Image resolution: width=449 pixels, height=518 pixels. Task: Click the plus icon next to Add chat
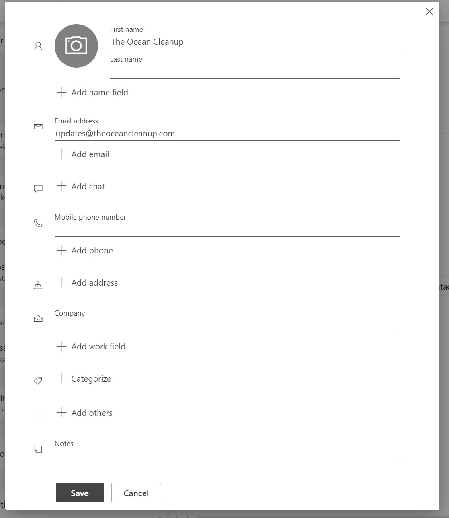point(62,186)
